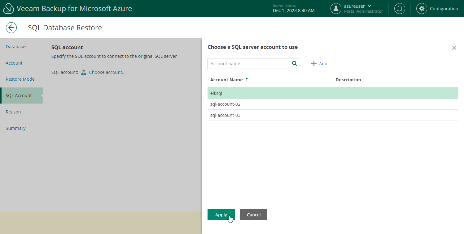Click the Cancel button
The height and width of the screenshot is (234, 464).
(254, 215)
